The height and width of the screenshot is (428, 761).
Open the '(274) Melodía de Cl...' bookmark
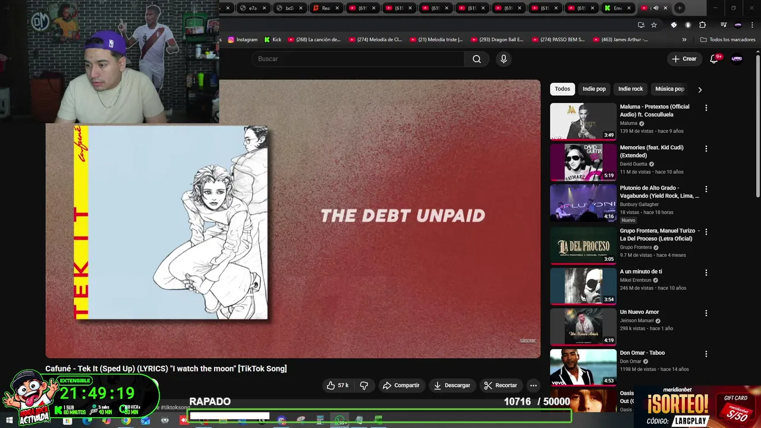pos(375,40)
